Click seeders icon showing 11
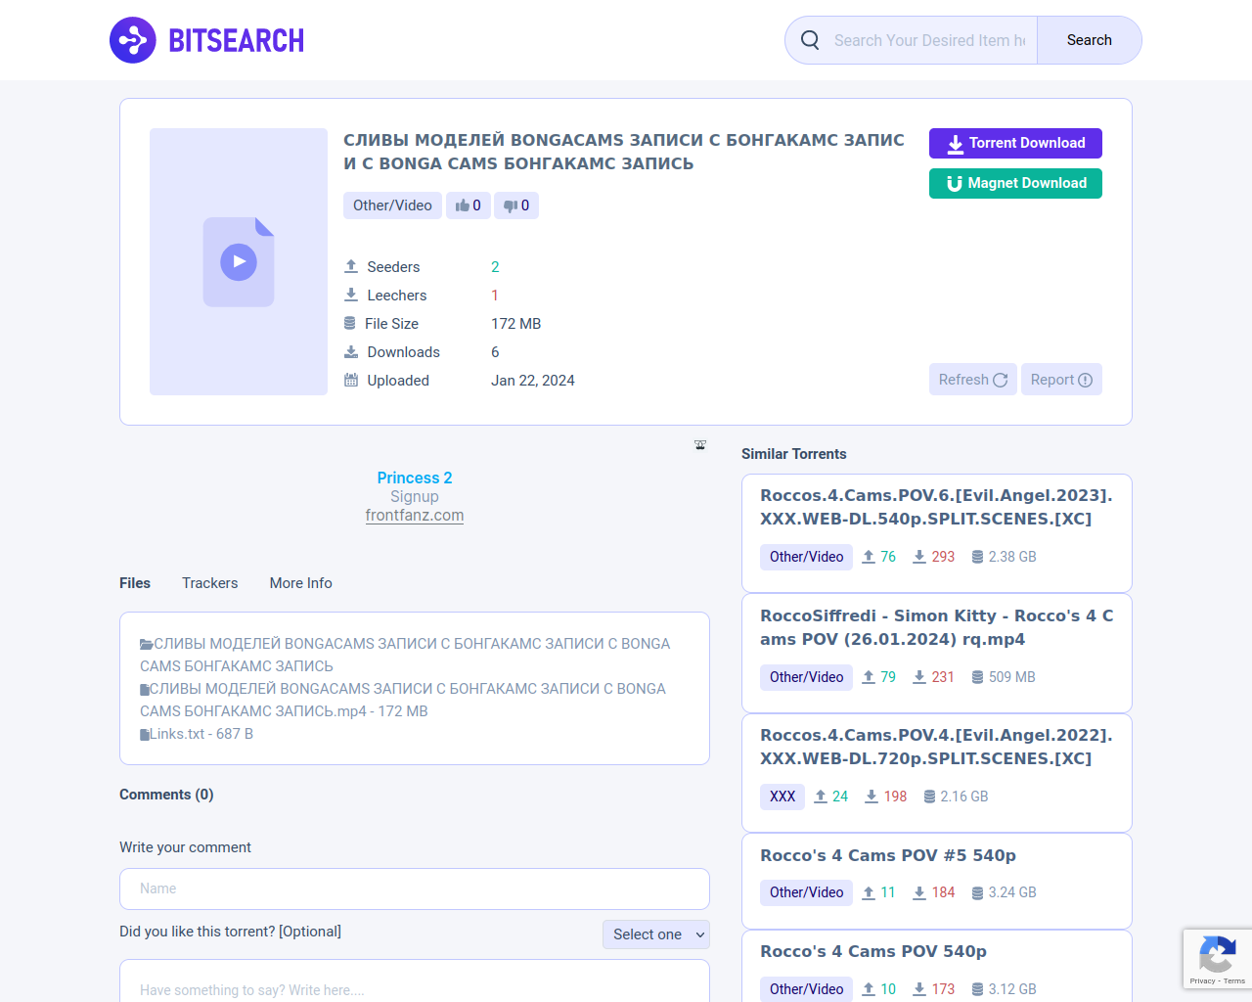Viewport: 1252px width, 1002px height. [869, 892]
